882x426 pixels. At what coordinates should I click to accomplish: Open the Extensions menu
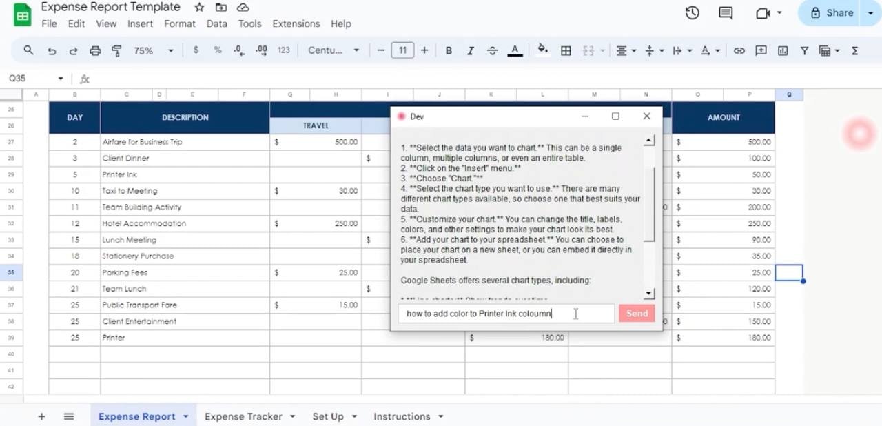click(x=296, y=23)
